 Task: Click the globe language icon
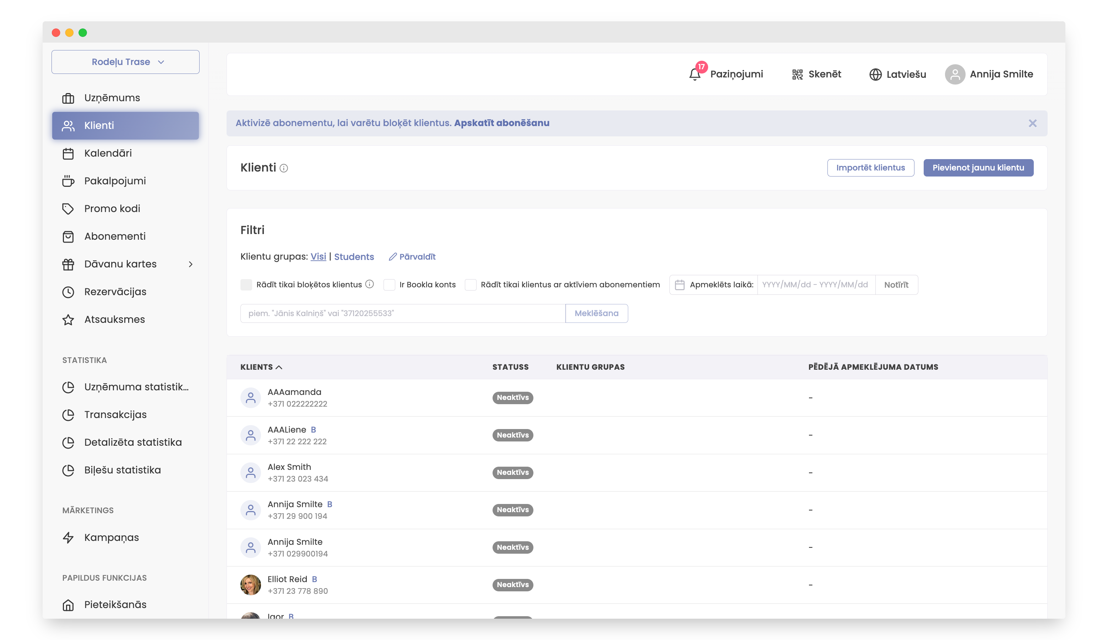875,74
